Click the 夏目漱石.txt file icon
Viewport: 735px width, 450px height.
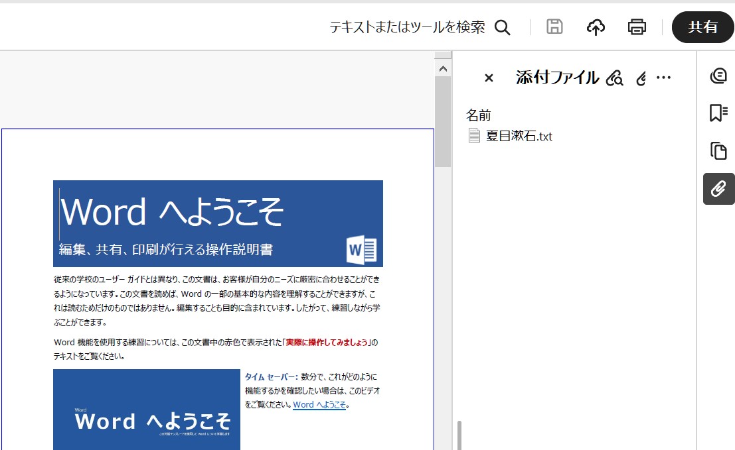pyautogui.click(x=474, y=136)
